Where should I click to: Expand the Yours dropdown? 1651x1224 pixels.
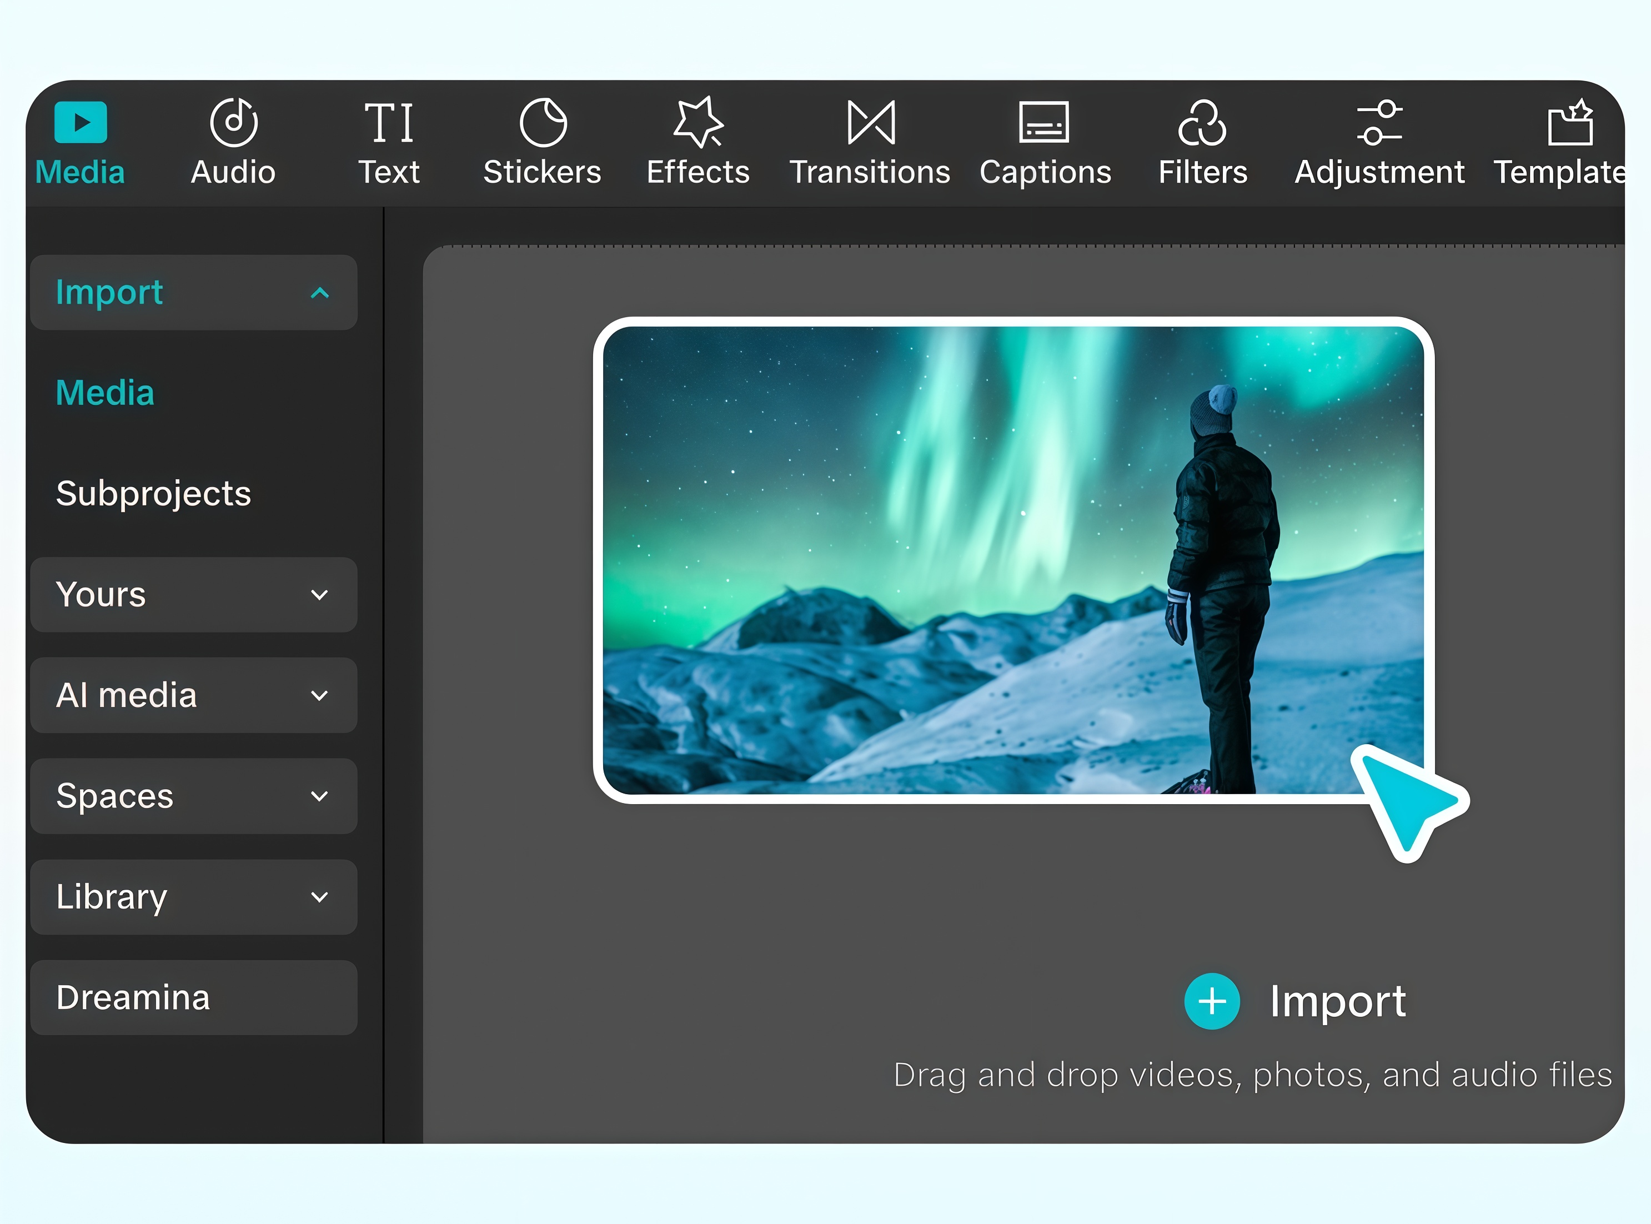pos(319,595)
